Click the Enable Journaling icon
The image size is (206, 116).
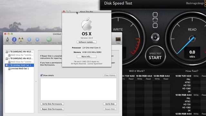(x=49, y=40)
